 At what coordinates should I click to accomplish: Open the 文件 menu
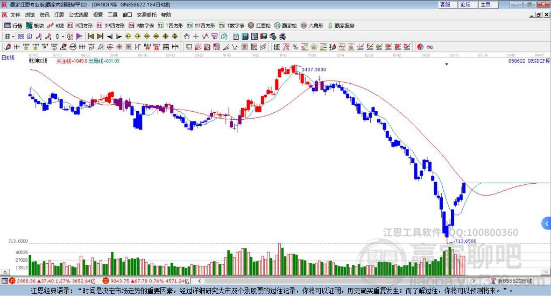pos(16,15)
